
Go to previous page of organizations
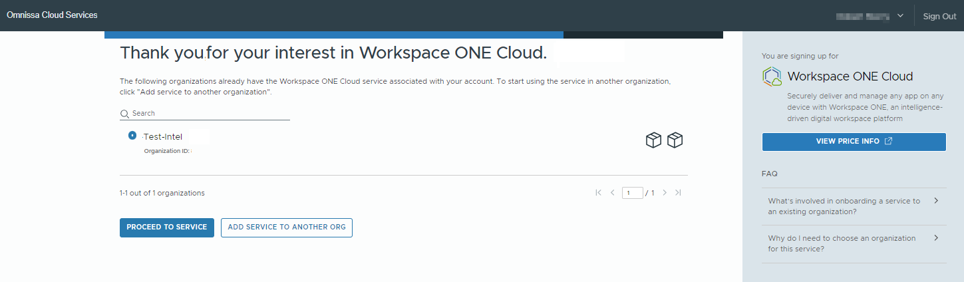612,193
